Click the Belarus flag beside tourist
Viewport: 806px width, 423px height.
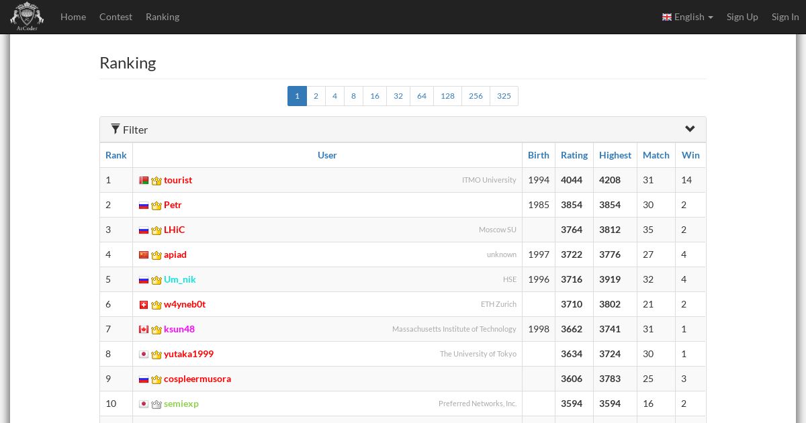(x=144, y=181)
